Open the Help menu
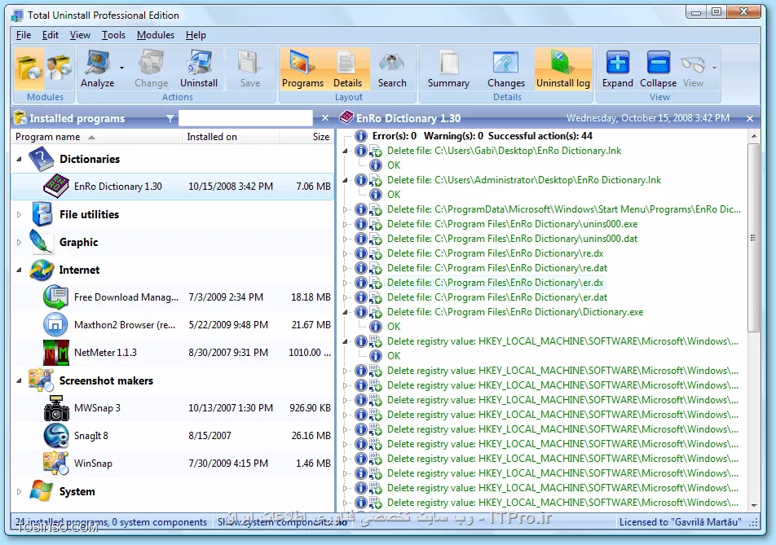The width and height of the screenshot is (776, 545). coord(196,35)
